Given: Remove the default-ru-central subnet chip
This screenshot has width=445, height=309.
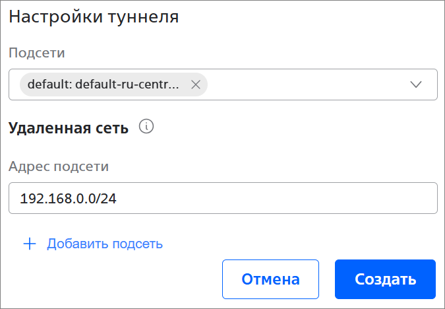Looking at the screenshot, I should (195, 85).
